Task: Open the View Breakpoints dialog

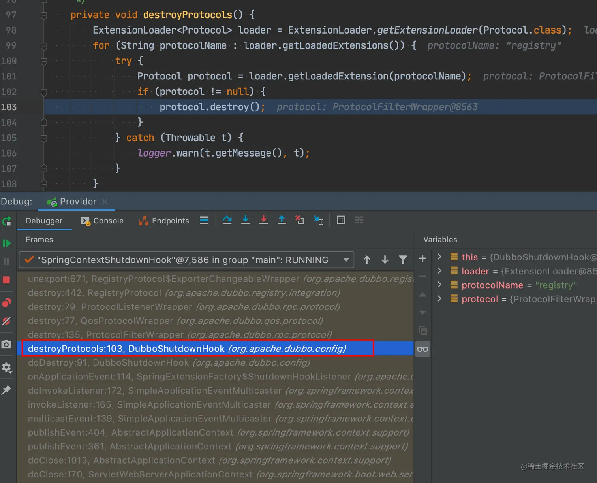Action: coord(7,303)
